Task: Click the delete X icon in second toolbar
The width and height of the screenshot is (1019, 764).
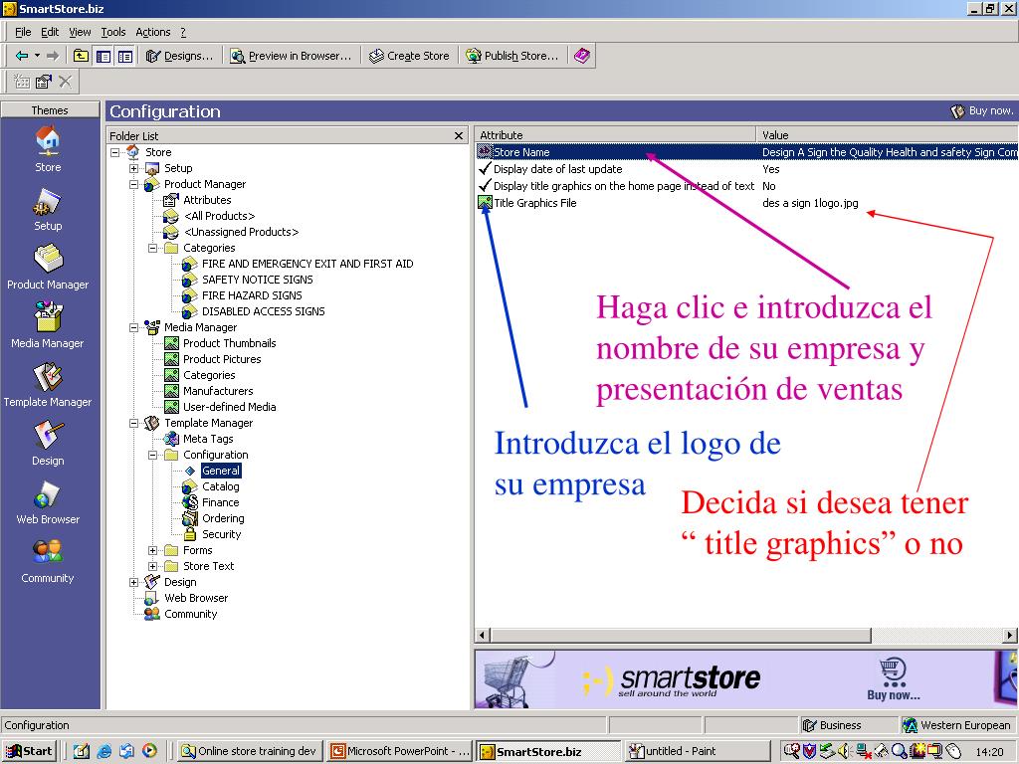Action: click(65, 82)
